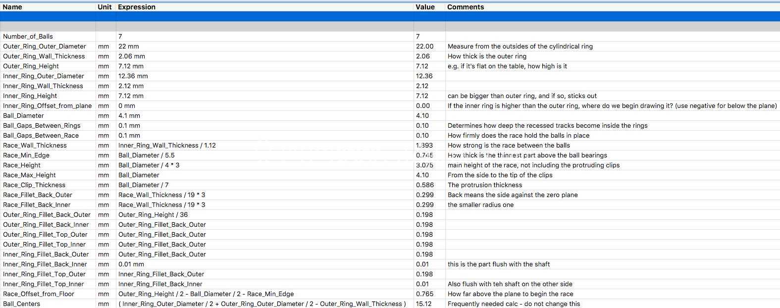Click the Ball_Gaps_Between_Race name cell

tap(41, 135)
